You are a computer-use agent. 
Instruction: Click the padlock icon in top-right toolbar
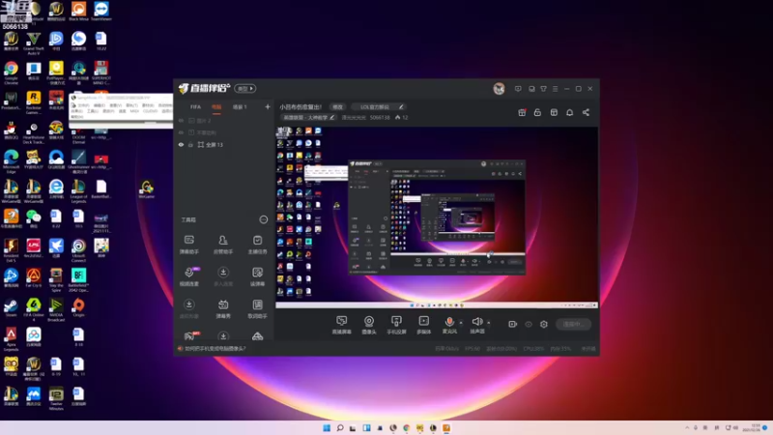(537, 112)
